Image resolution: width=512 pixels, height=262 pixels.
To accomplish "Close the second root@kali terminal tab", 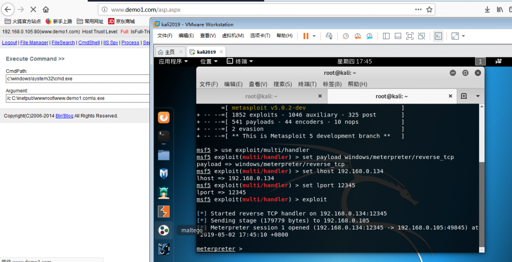I will pos(450,96).
